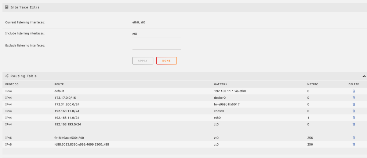Click the 'Current listening interfaces:' label
367x158 pixels.
(x=25, y=22)
